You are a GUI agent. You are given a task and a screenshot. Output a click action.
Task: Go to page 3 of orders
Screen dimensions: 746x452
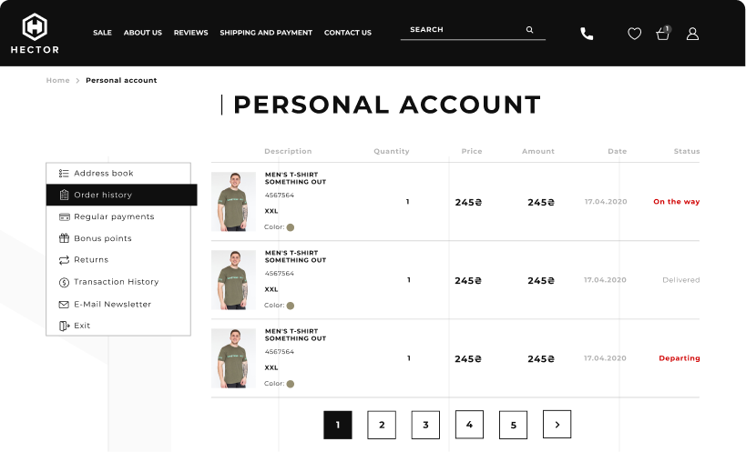pos(425,425)
